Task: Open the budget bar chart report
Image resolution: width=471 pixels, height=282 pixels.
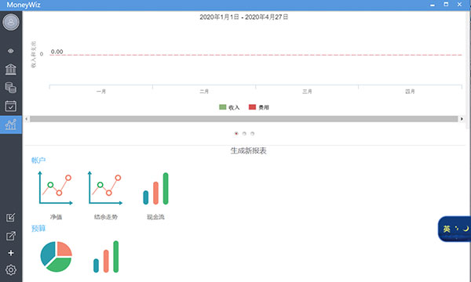Action: click(x=106, y=257)
